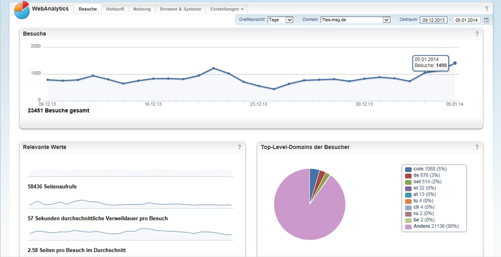Click the Seitenaufrufe sparkline chart
The height and width of the screenshot is (257, 501).
(130, 172)
